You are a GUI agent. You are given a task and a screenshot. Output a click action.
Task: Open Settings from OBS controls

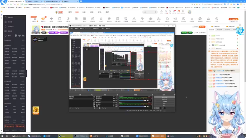164,103
